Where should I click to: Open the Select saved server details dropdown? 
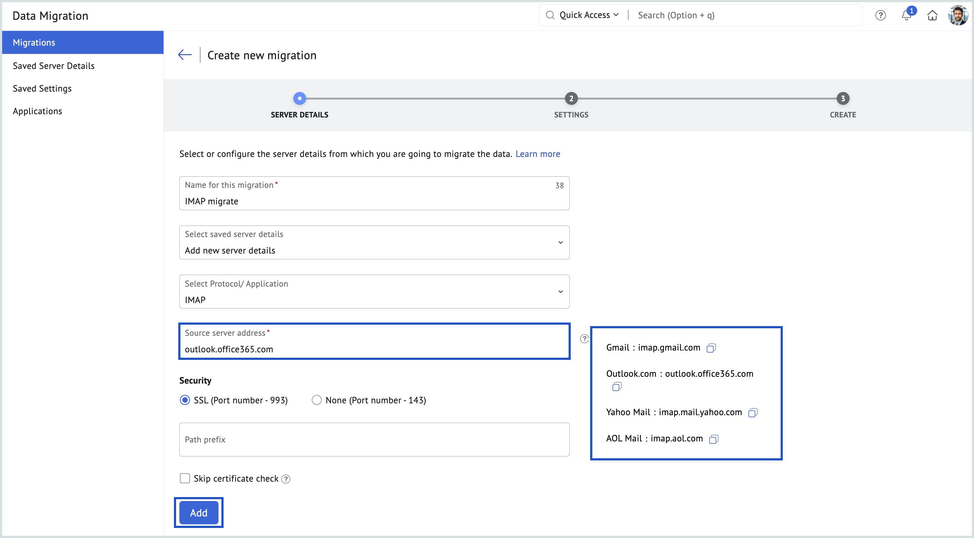[x=560, y=242]
